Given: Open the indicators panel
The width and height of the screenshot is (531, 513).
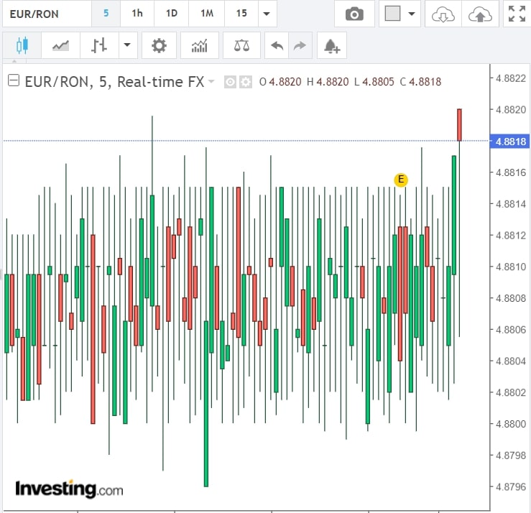Looking at the screenshot, I should 199,46.
